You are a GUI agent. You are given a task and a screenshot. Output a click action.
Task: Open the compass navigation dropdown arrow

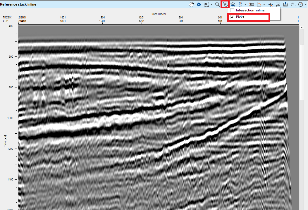pyautogui.click(x=305, y=4)
